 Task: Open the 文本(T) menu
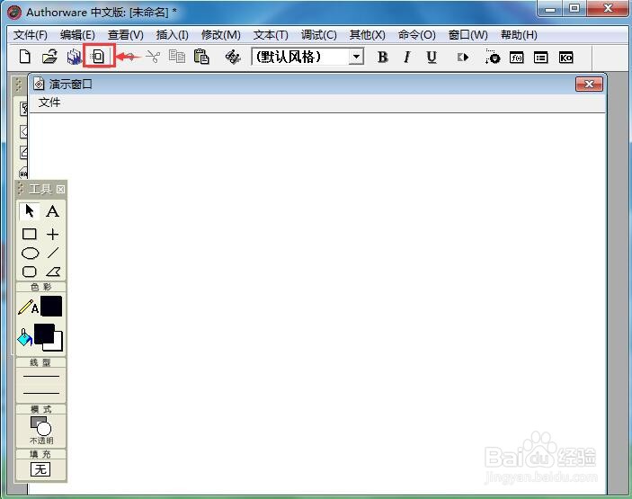pos(271,35)
